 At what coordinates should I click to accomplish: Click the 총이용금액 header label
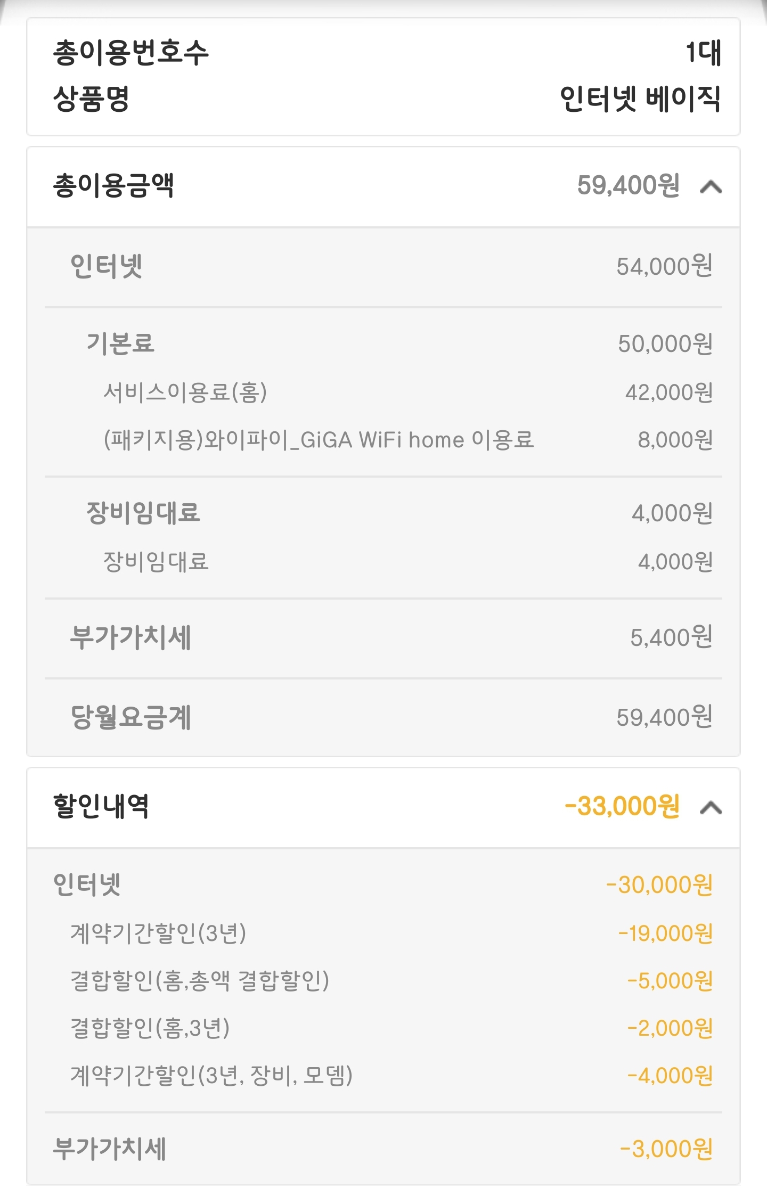click(114, 186)
